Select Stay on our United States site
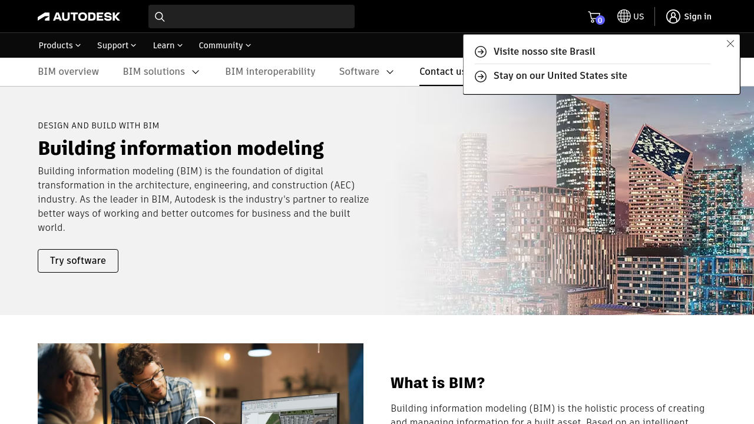Viewport: 754px width, 424px height. point(560,76)
